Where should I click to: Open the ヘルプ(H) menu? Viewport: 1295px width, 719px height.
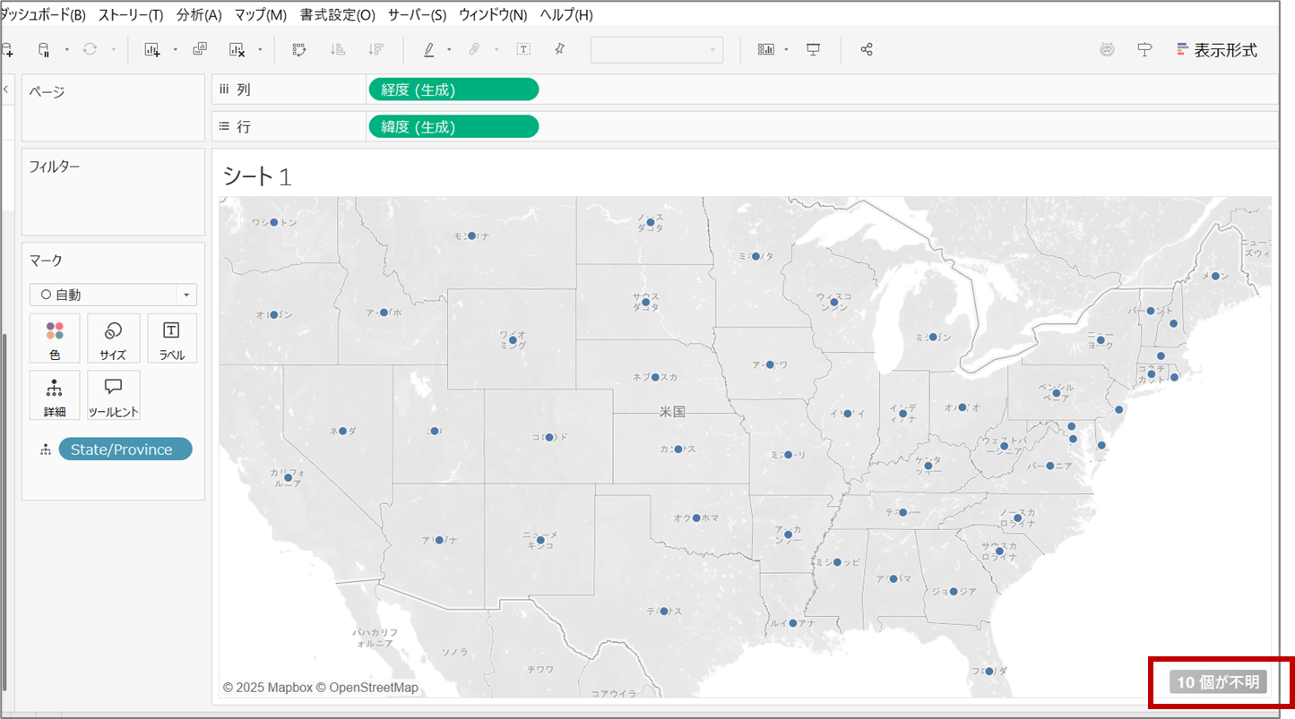[566, 15]
